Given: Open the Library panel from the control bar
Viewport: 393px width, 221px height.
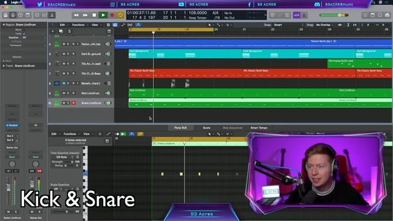Looking at the screenshot, I should (x=6, y=15).
